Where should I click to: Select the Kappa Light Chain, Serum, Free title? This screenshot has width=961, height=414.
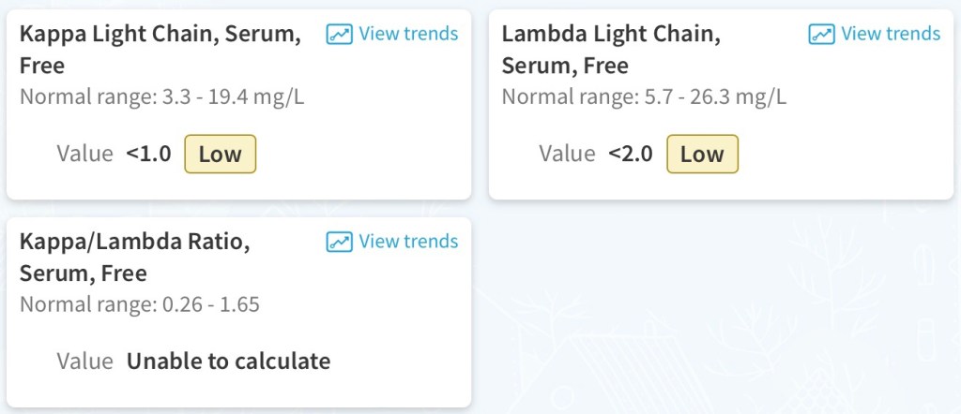160,51
